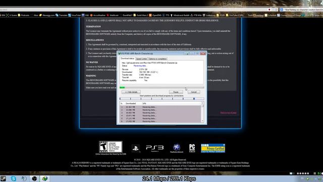
Task: Switch to the Download status tab
Action: (x=127, y=59)
